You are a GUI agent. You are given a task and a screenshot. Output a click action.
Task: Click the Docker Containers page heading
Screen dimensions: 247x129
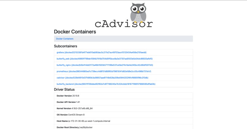click(x=75, y=32)
